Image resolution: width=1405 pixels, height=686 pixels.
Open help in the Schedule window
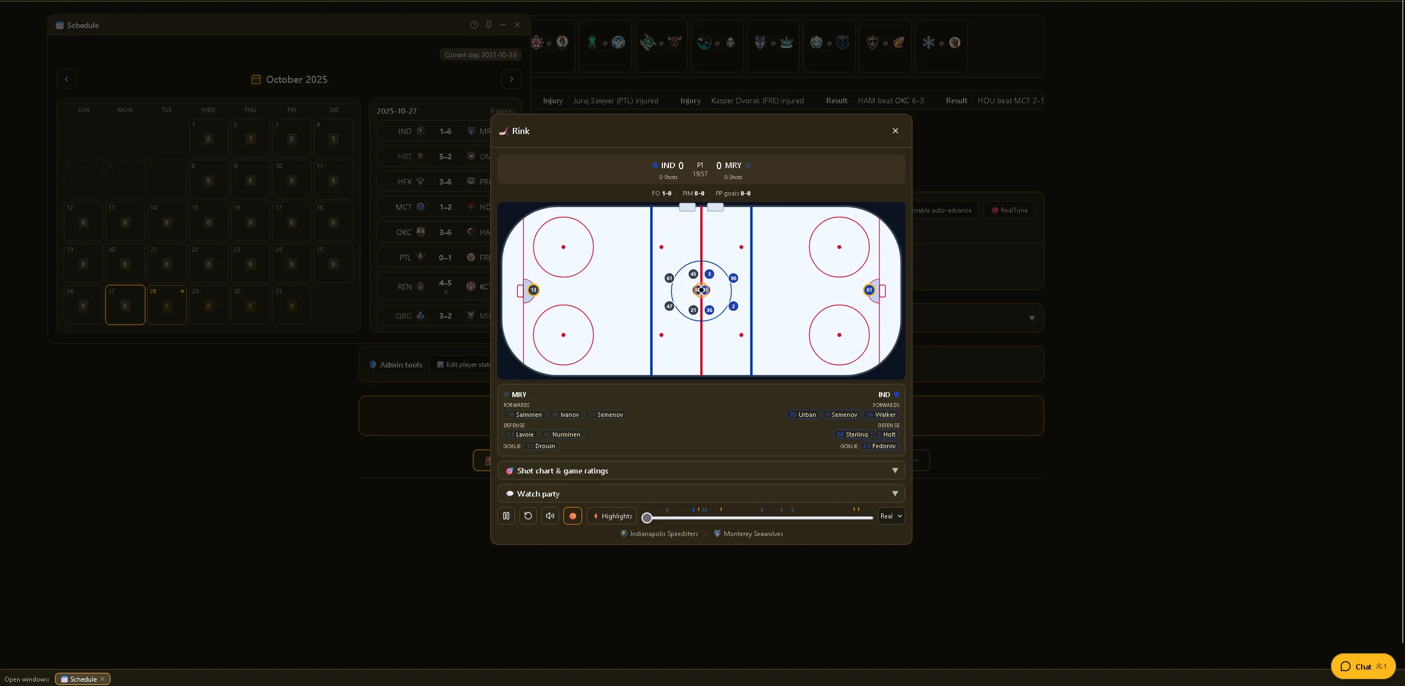[x=474, y=25]
